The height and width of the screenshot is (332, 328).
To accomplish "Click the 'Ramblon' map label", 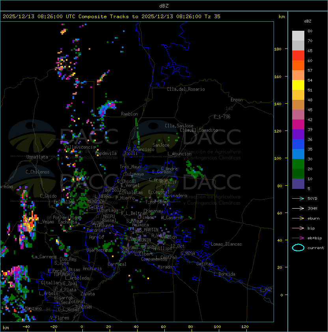I will coord(129,114).
